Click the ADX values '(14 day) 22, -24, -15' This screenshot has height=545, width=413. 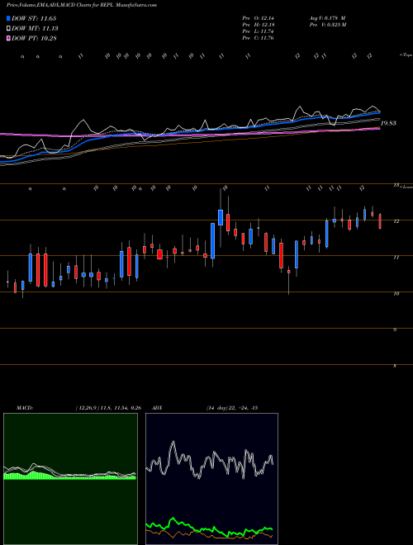(x=232, y=408)
